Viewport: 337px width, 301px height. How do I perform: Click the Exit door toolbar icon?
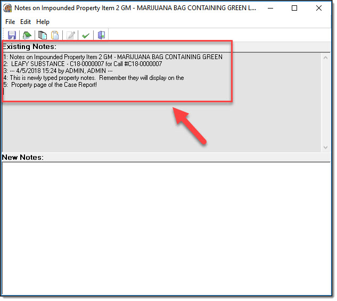[101, 36]
